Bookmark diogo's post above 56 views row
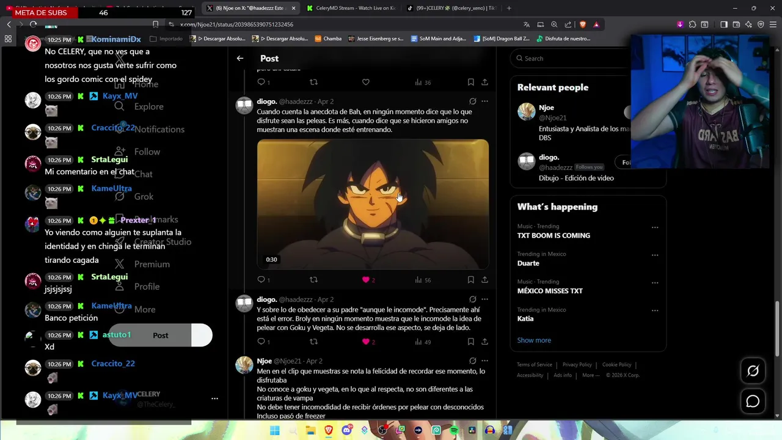Image resolution: width=782 pixels, height=440 pixels. 470,280
